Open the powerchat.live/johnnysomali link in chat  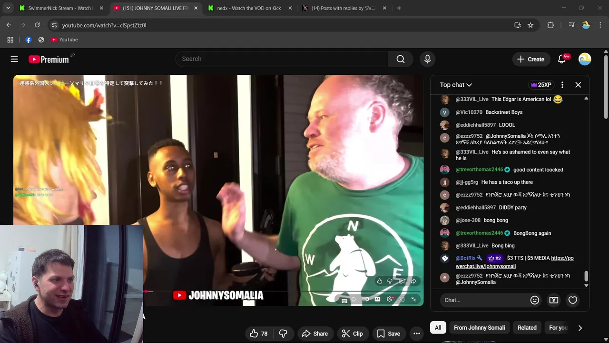(514, 262)
